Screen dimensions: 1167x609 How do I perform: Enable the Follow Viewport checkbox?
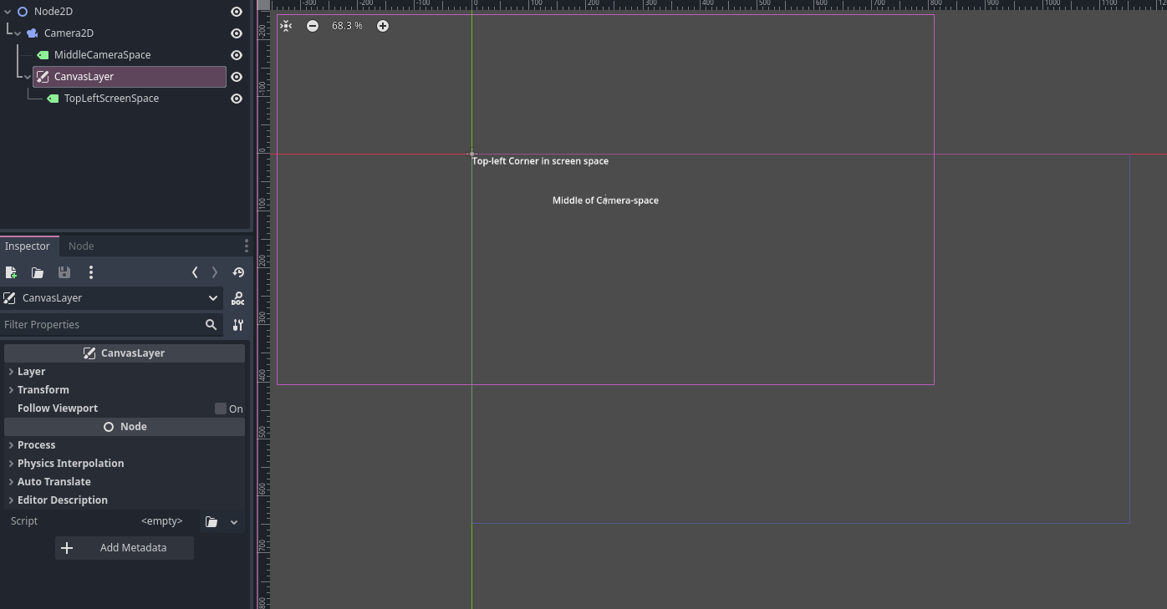click(x=221, y=409)
